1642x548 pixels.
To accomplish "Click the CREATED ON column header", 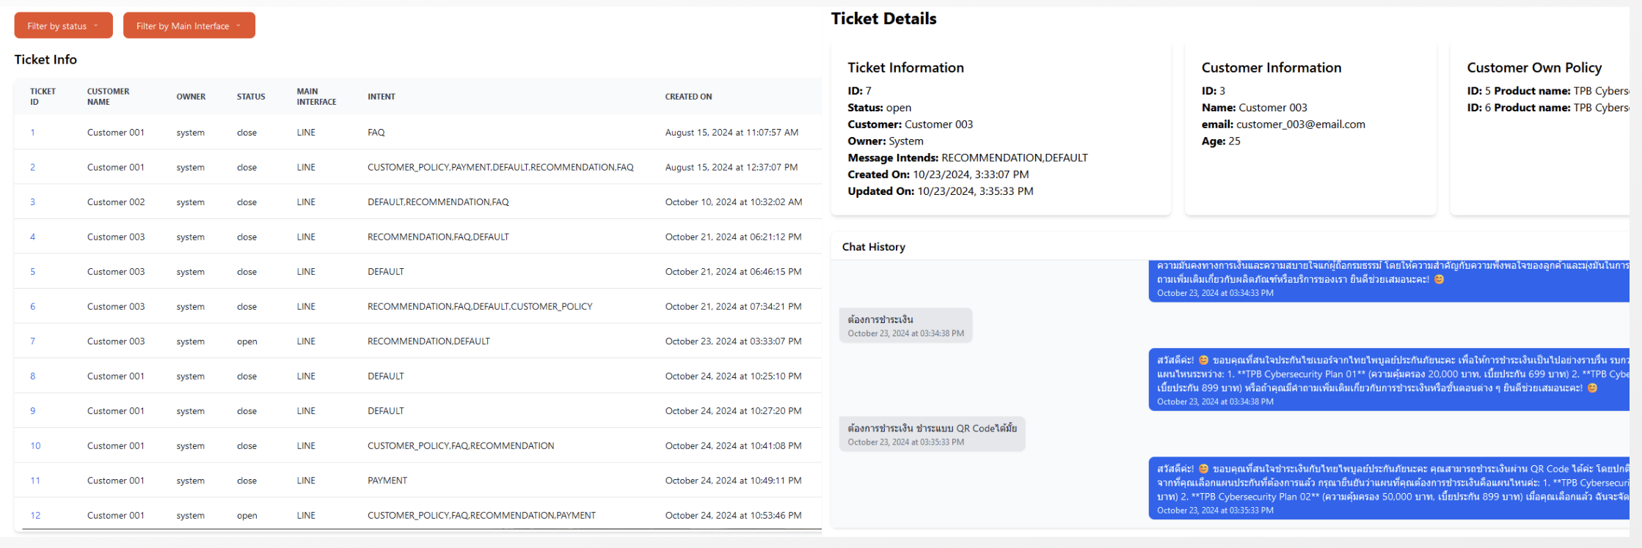I will (x=688, y=97).
